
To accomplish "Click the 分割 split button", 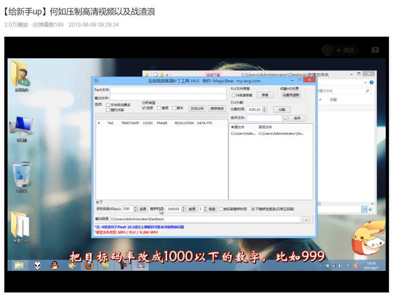I will 282,110.
